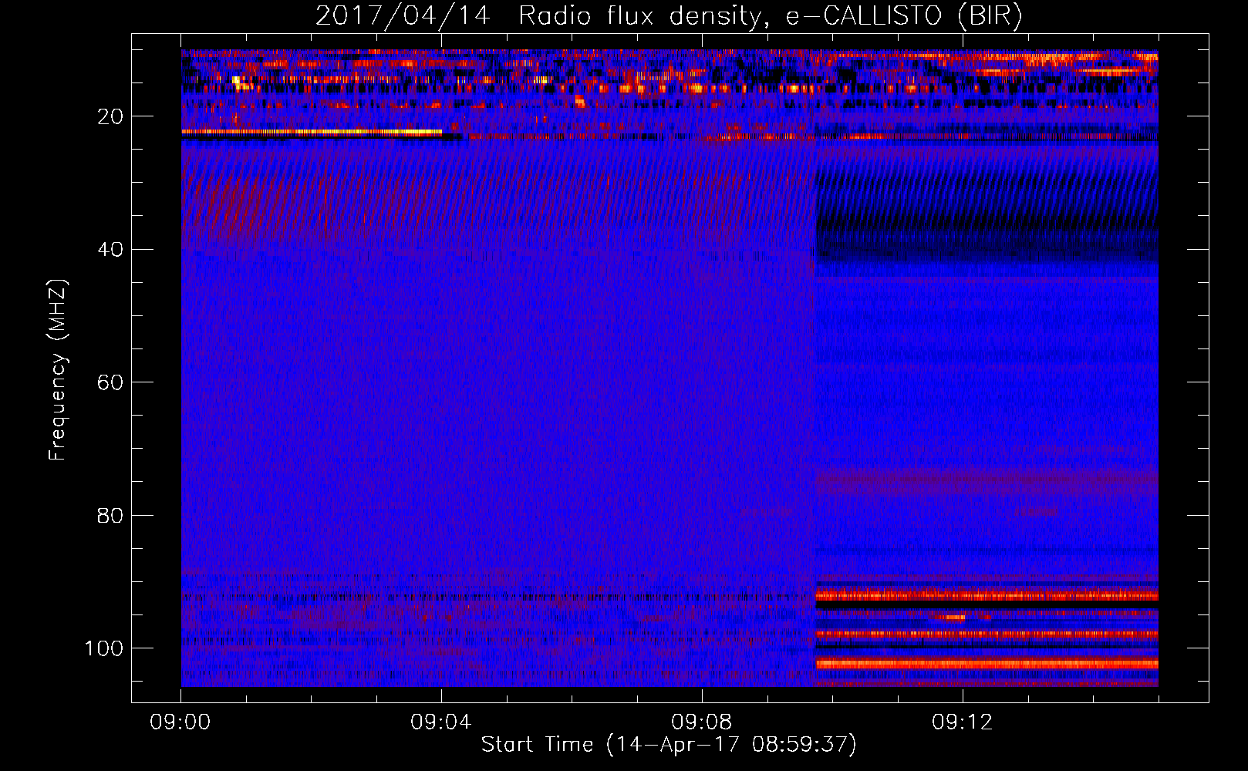Click the 'Frequency (MHZ)' y-axis label
Viewport: 1248px width, 771px height.
coord(58,370)
